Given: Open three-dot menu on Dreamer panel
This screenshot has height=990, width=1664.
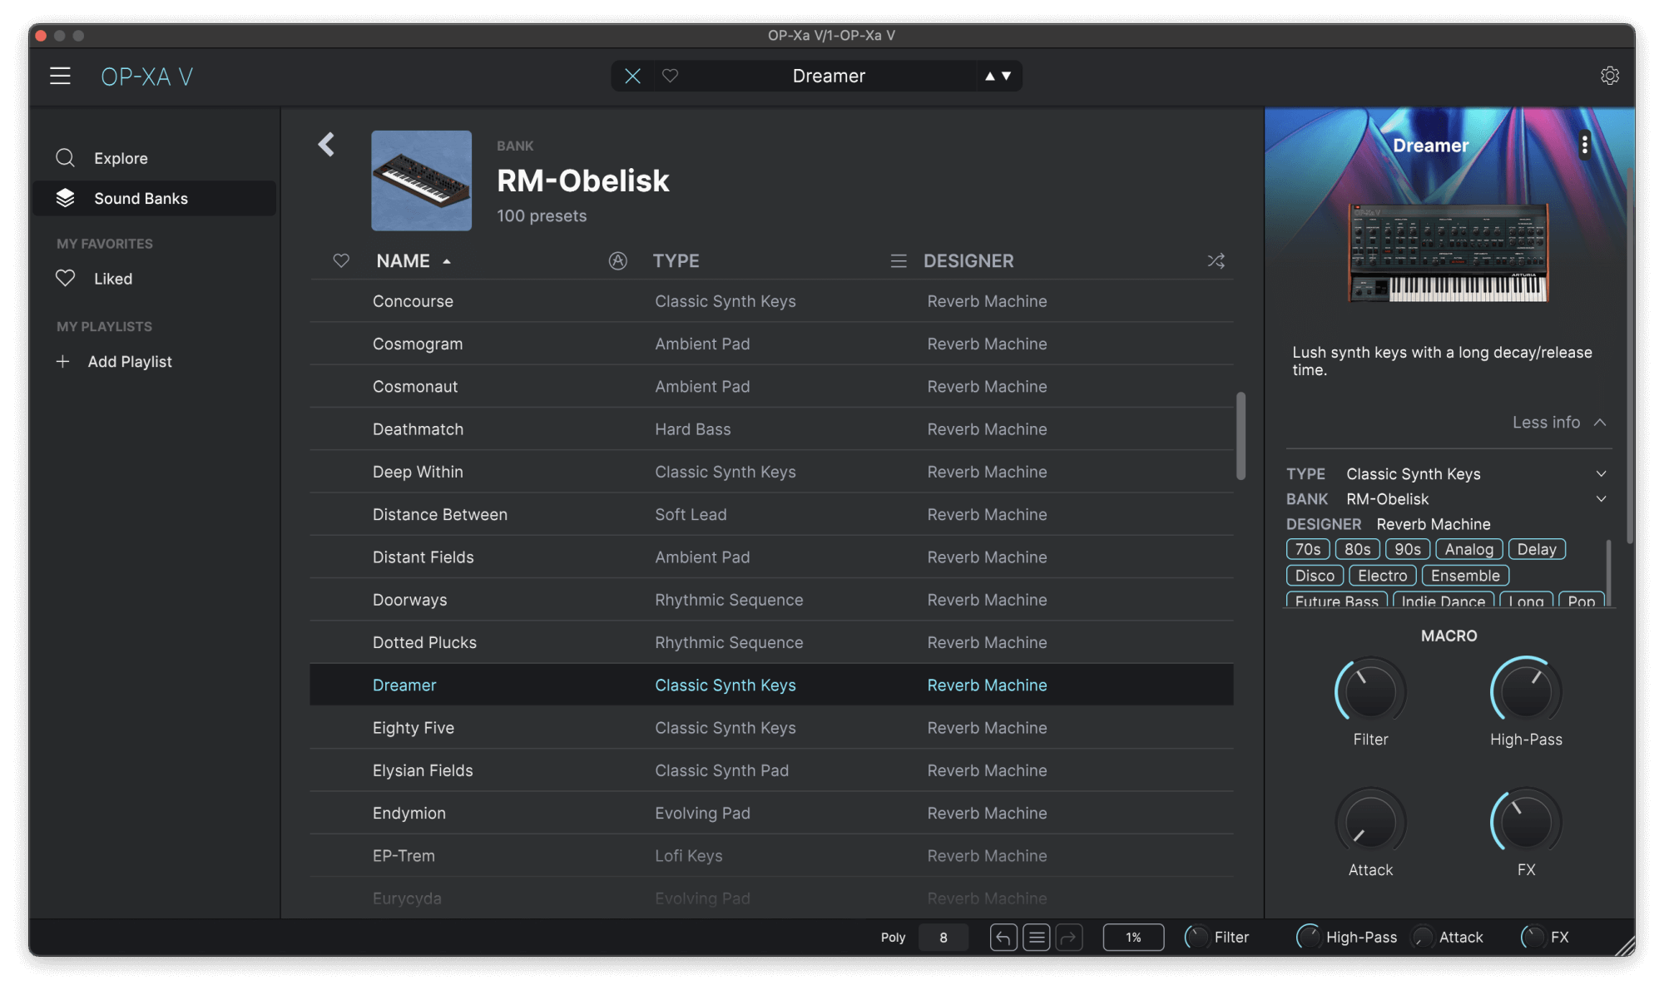Looking at the screenshot, I should coord(1584,145).
